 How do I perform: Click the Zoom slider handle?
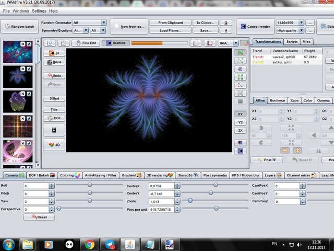pyautogui.click(x=190, y=200)
